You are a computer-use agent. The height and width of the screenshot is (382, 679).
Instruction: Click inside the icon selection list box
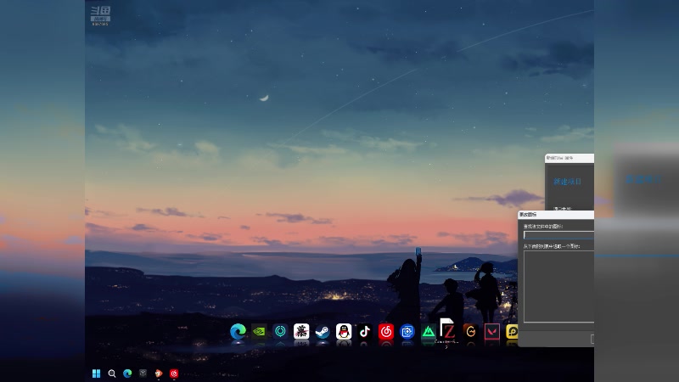click(x=558, y=286)
